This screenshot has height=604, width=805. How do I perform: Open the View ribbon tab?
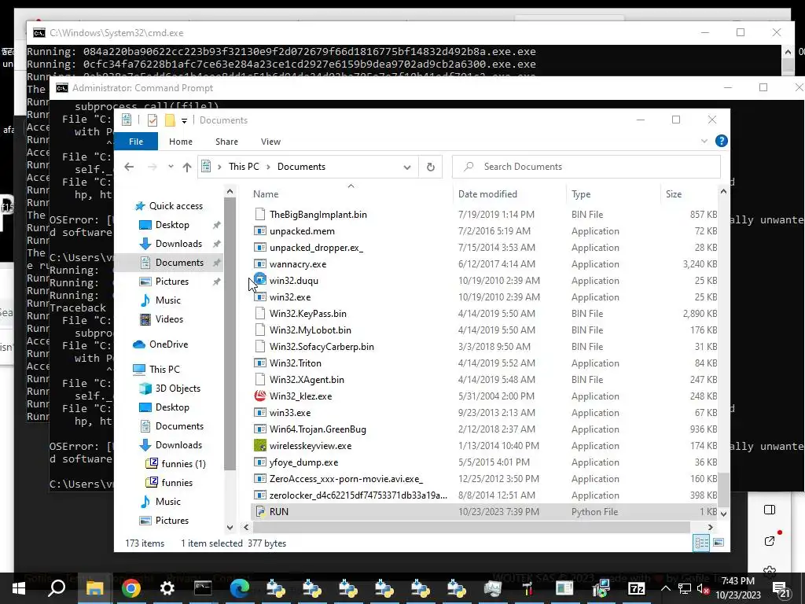click(270, 142)
